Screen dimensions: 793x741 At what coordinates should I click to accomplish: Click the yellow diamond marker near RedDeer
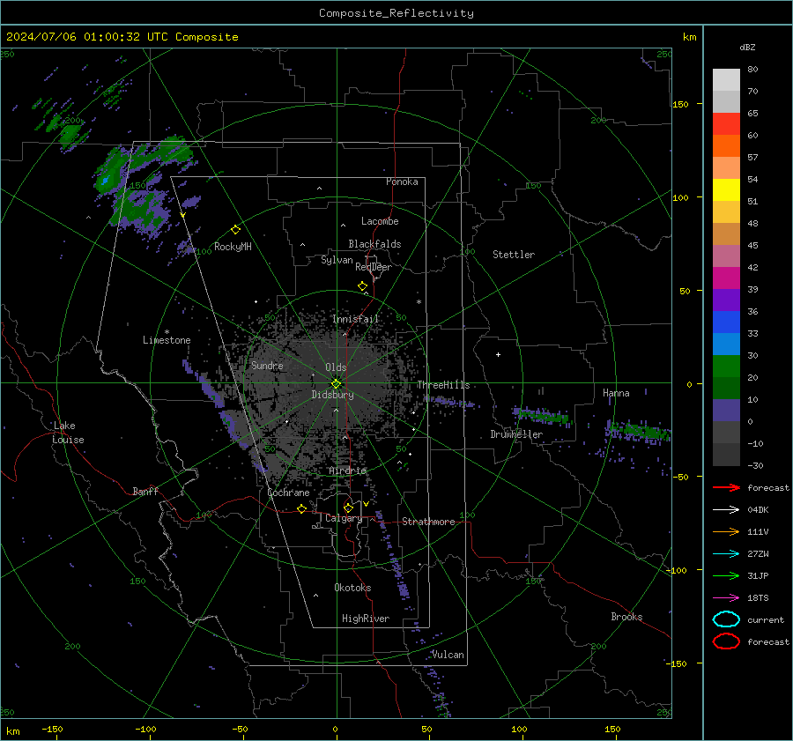click(x=362, y=286)
